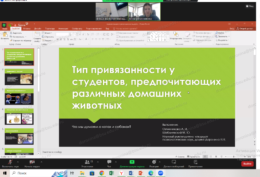
Task: Switch to the Вставка ribbon tab
Action: [27, 29]
